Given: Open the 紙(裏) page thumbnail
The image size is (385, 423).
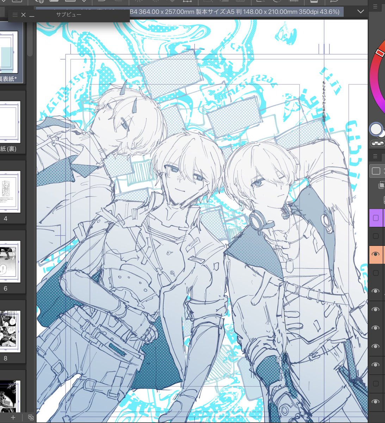Looking at the screenshot, I should [10, 122].
